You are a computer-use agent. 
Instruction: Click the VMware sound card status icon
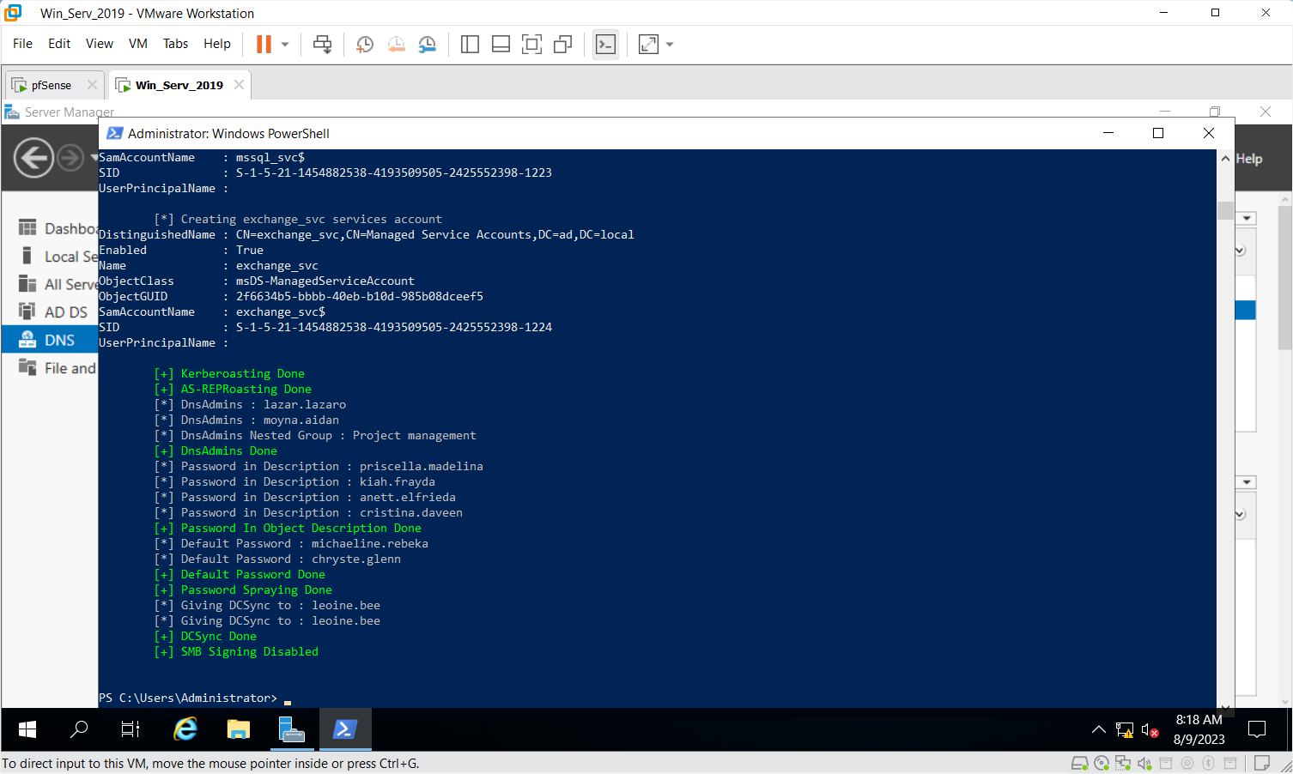[1144, 763]
